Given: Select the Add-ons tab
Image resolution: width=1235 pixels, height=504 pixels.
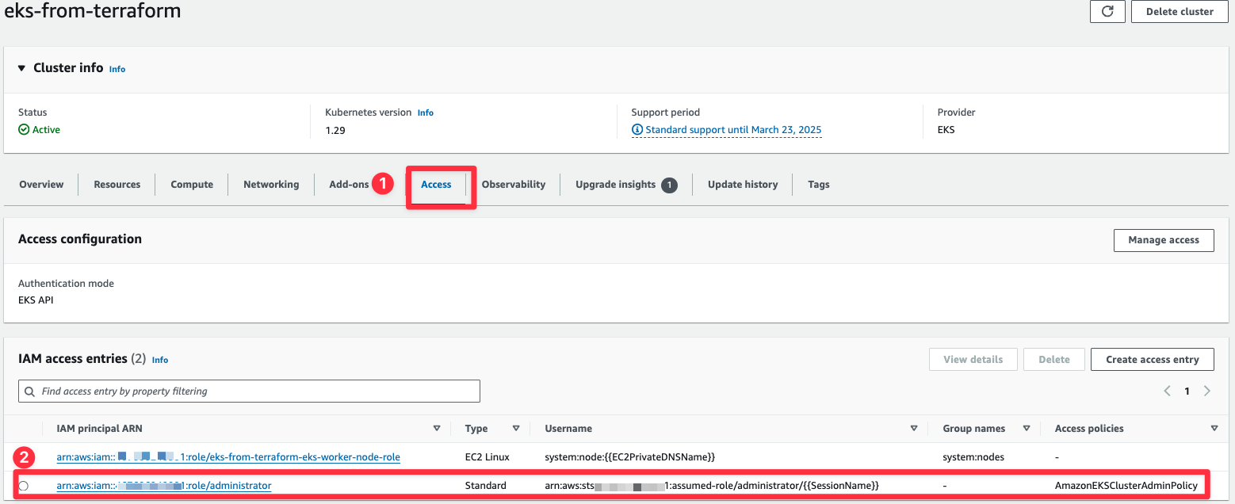Looking at the screenshot, I should click(350, 185).
